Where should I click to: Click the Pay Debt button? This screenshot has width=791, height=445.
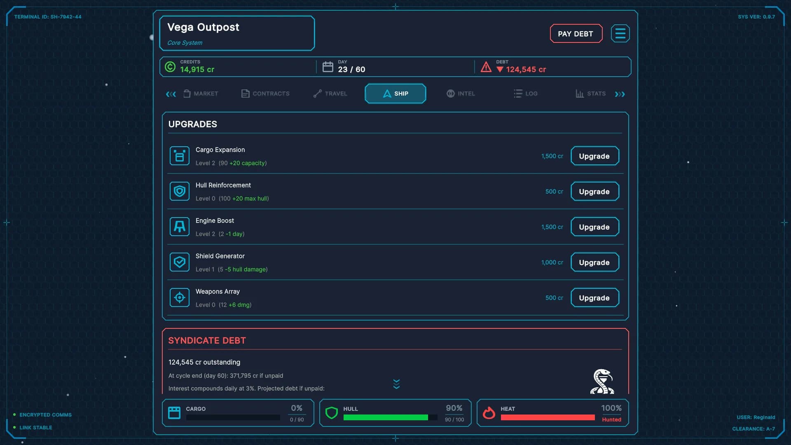(576, 34)
